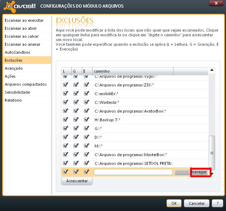
Task: Select the MasterBox exclusion path
Action: pos(131,155)
